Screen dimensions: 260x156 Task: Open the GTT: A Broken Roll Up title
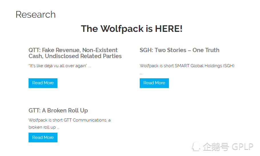[58, 110]
